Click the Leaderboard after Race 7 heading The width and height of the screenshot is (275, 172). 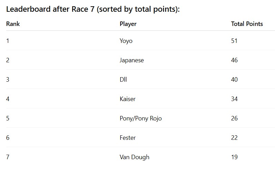point(93,9)
